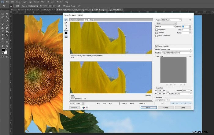
Task: Enable the Progressive checkbox
Action: (157, 29)
